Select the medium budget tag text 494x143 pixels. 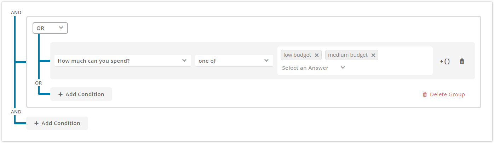348,55
